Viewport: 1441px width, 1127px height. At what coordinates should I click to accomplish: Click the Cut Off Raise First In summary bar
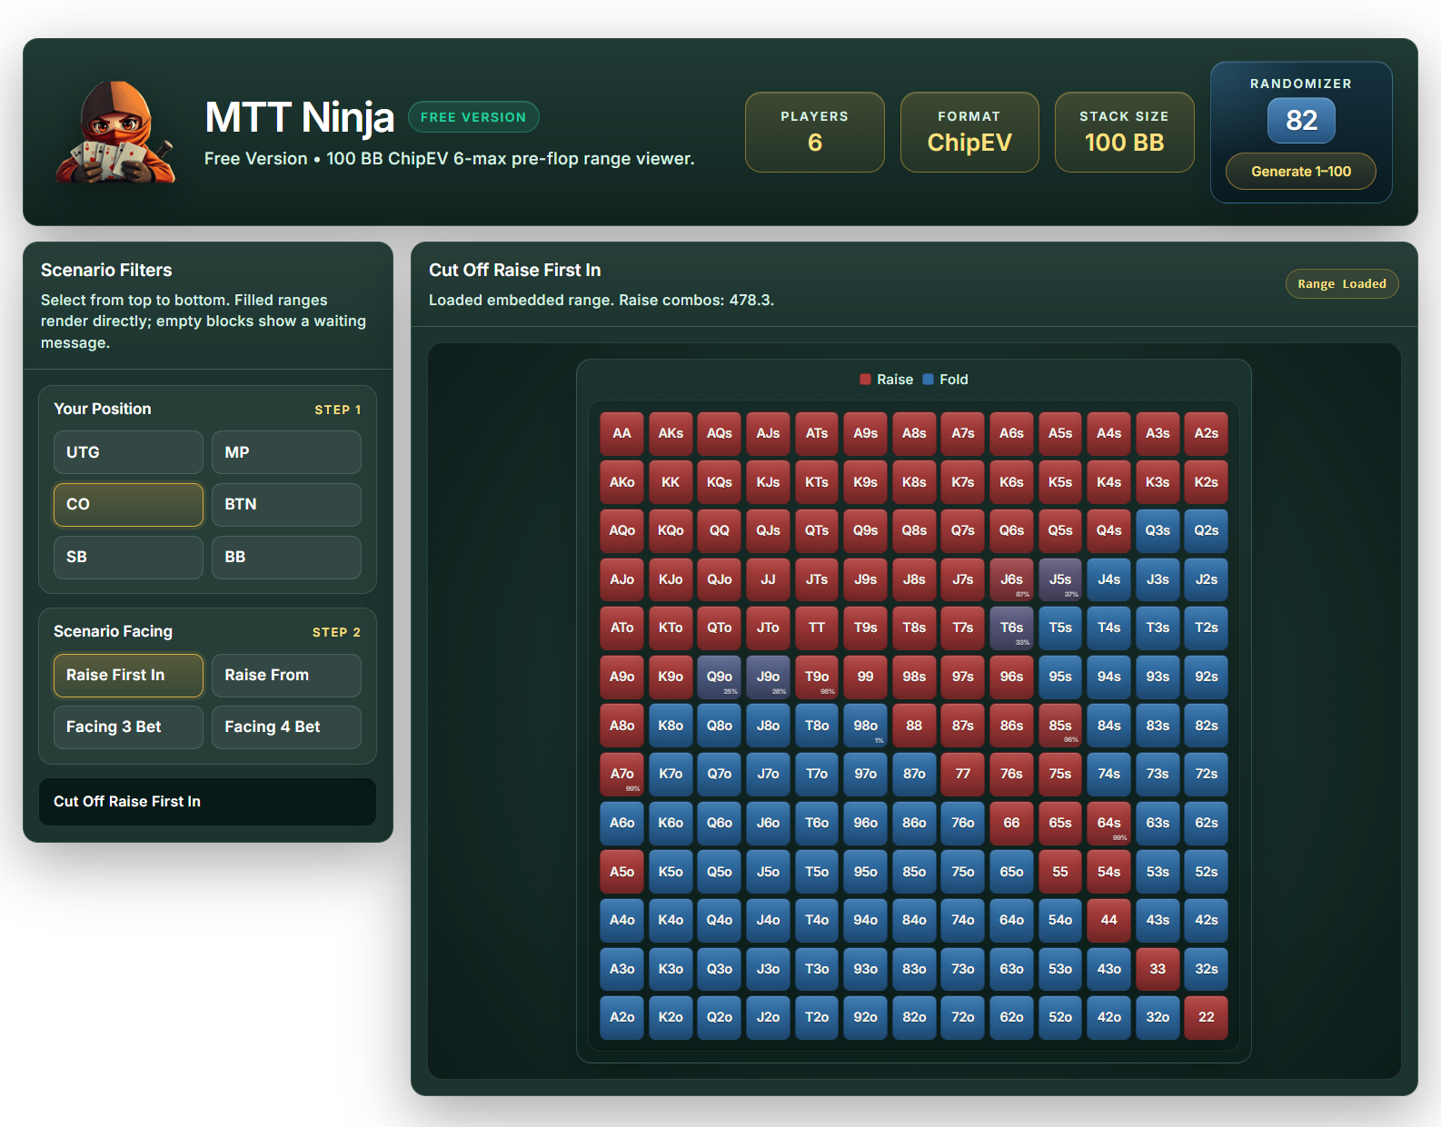pos(207,801)
